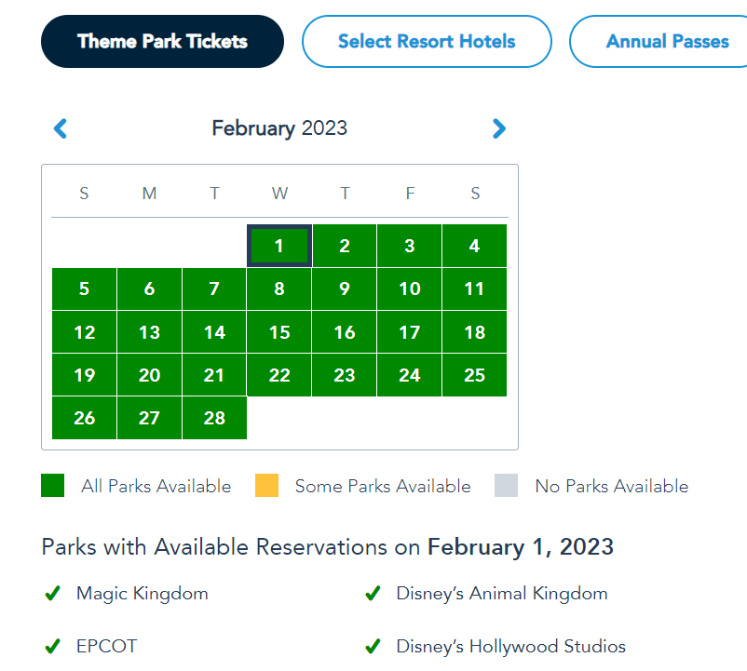
Task: Click the yellow Some Parks Available swatch
Action: [x=266, y=486]
